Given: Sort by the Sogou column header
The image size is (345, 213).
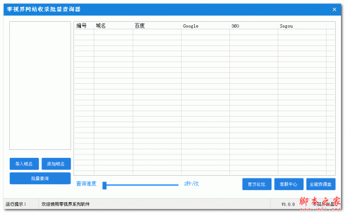Looking at the screenshot, I should tap(302, 26).
